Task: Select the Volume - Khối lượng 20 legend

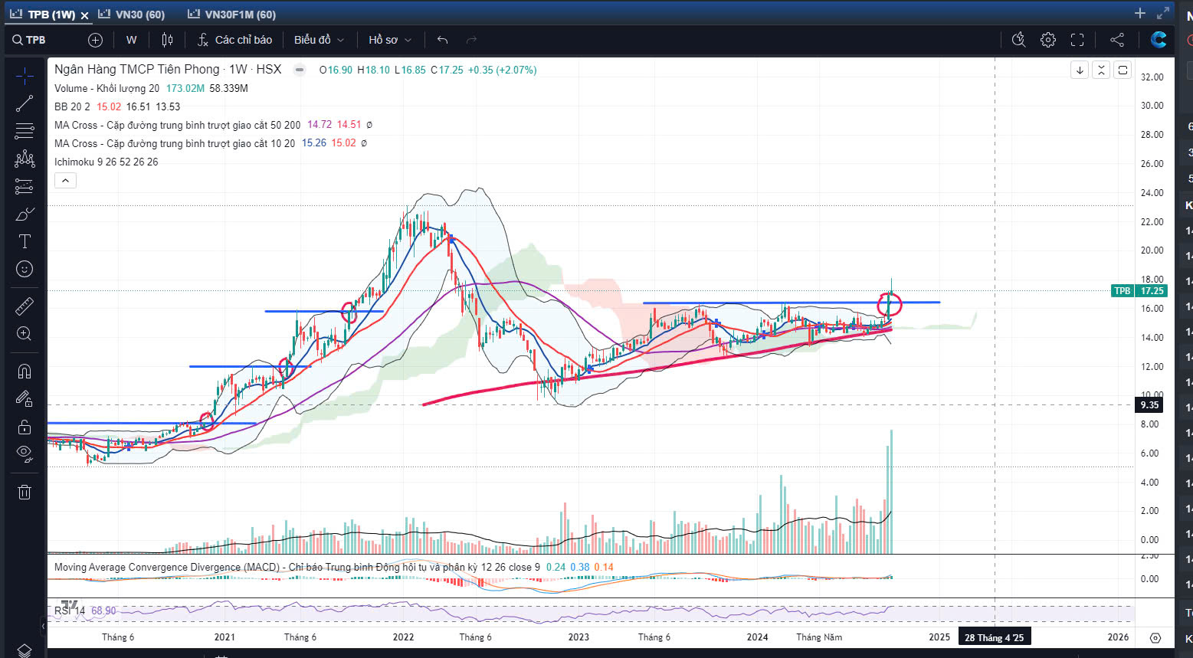Action: (x=107, y=88)
